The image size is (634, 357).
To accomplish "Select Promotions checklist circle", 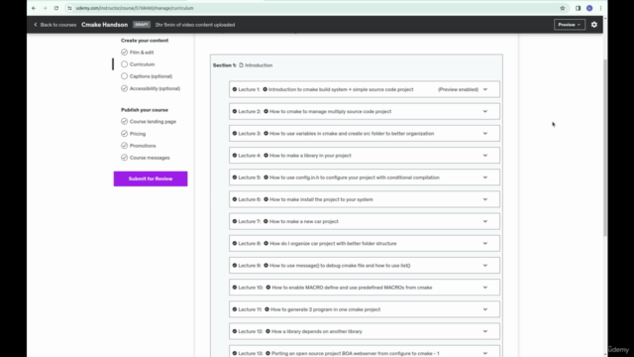I will [x=124, y=146].
